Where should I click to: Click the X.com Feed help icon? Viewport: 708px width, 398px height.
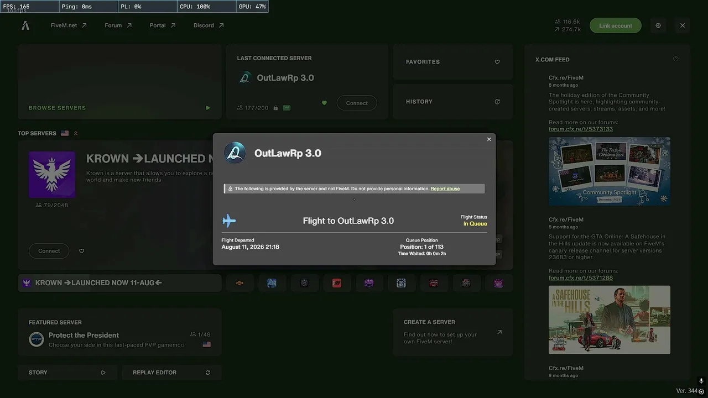tap(675, 59)
